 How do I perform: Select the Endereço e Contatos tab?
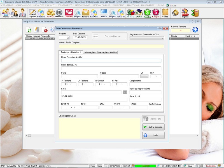click(x=71, y=52)
